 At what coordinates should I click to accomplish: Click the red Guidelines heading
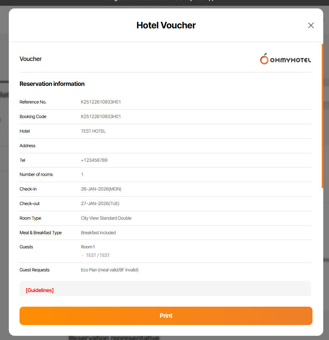(40, 290)
